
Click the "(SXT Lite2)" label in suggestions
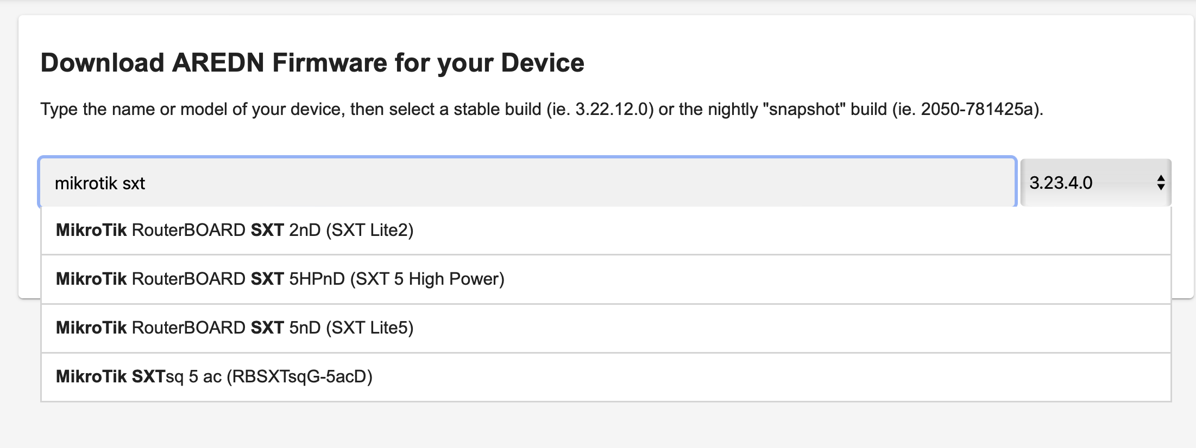(x=370, y=231)
